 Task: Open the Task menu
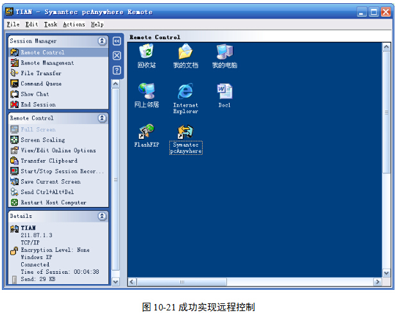point(51,24)
